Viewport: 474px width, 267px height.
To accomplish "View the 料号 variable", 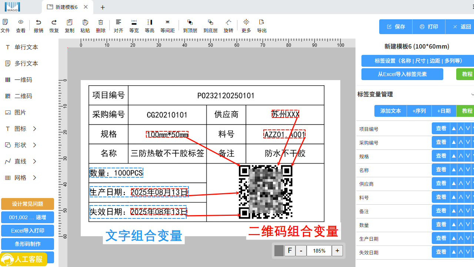I will pos(441,197).
